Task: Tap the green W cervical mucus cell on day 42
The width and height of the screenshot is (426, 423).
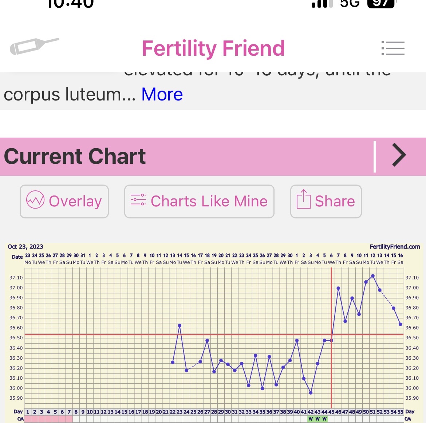Action: point(311,419)
